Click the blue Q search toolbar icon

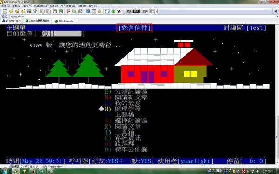point(107,12)
